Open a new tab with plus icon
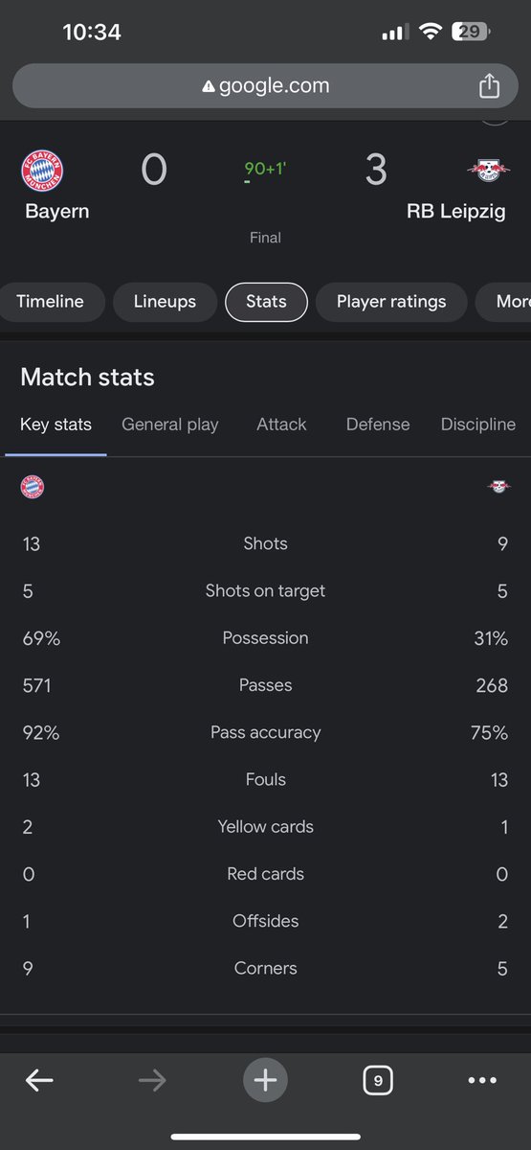Screen dimensions: 531x1150 [x=265, y=1081]
